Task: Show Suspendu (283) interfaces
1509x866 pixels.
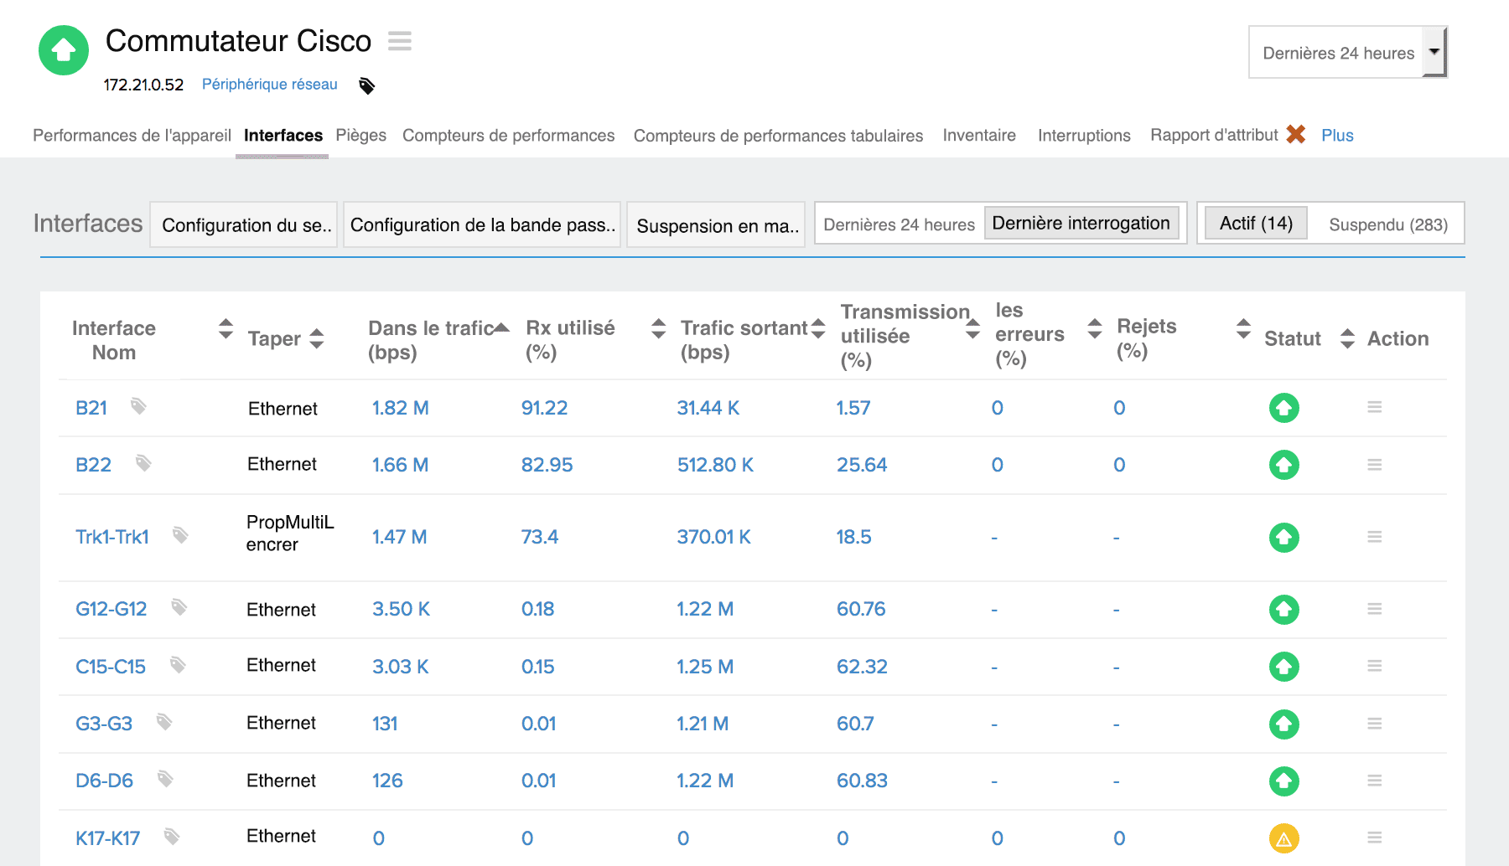Action: [x=1387, y=224]
